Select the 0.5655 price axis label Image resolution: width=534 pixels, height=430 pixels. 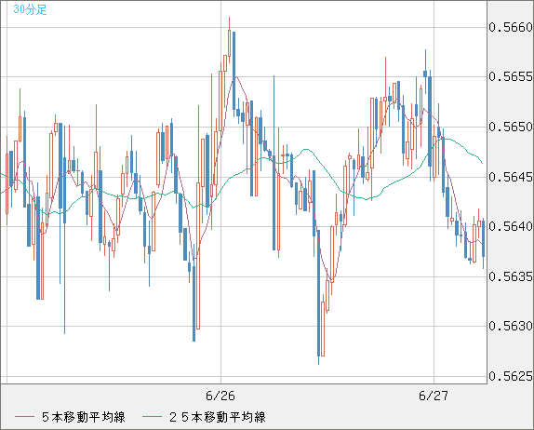tap(511, 76)
